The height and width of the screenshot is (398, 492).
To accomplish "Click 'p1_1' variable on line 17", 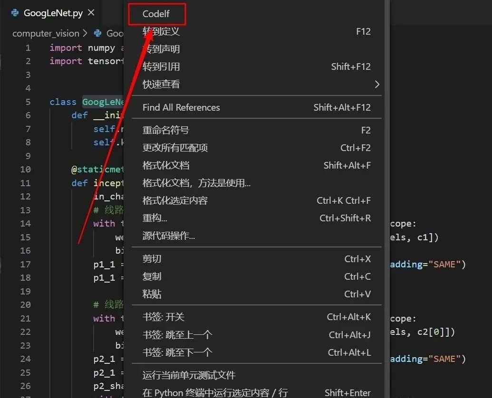I will [x=104, y=265].
